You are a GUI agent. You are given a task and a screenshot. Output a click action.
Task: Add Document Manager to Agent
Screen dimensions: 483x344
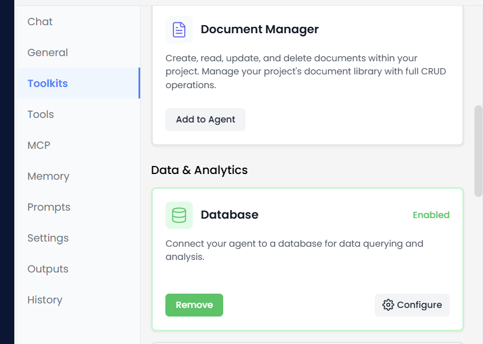pos(205,119)
